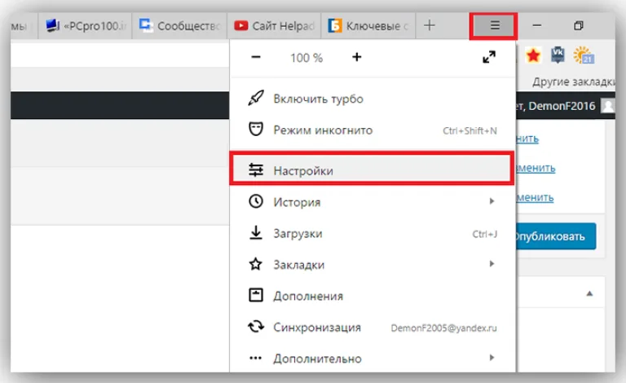Click the history clock icon
The width and height of the screenshot is (626, 383).
coord(255,201)
